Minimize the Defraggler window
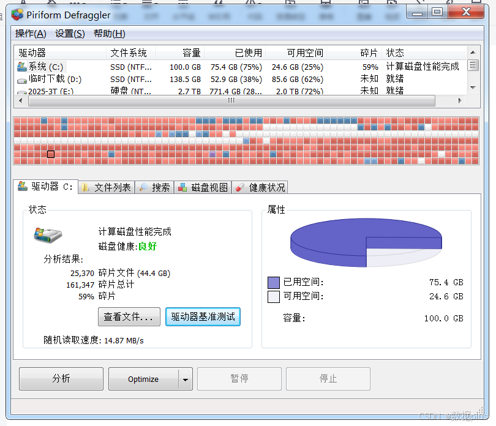Viewport: 496px width, 426px height. coord(417,12)
